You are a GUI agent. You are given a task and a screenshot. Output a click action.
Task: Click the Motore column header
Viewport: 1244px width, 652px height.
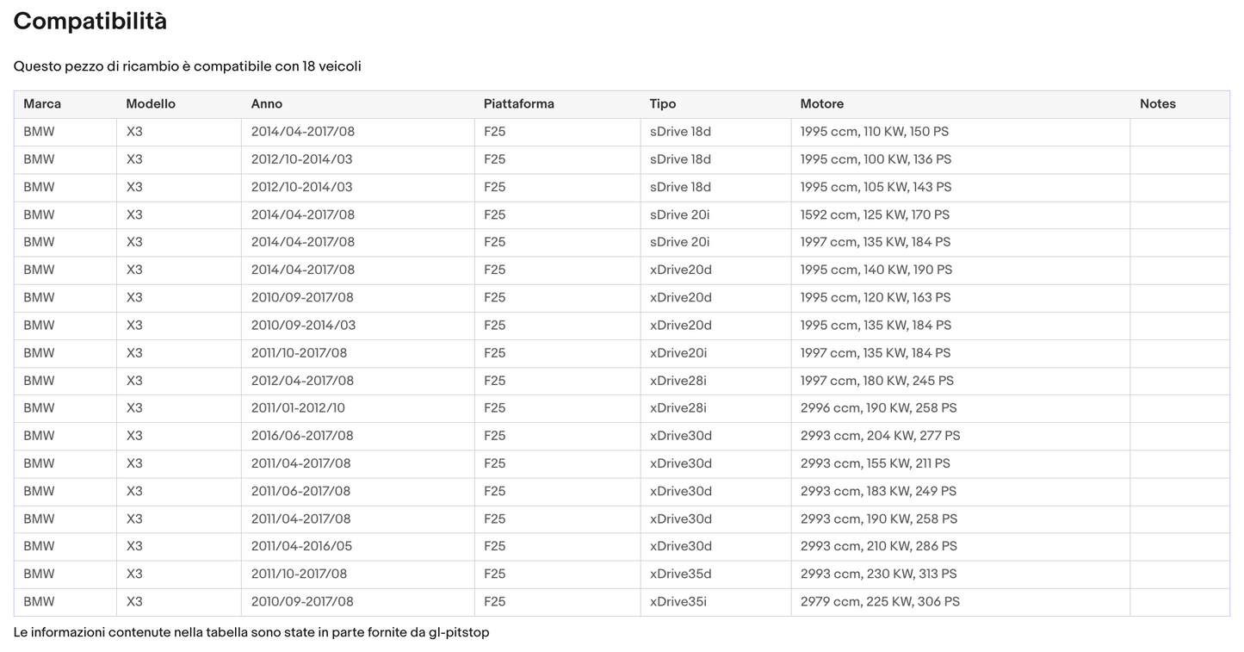click(822, 104)
